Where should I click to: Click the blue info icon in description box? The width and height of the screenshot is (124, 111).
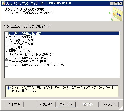point(9,88)
